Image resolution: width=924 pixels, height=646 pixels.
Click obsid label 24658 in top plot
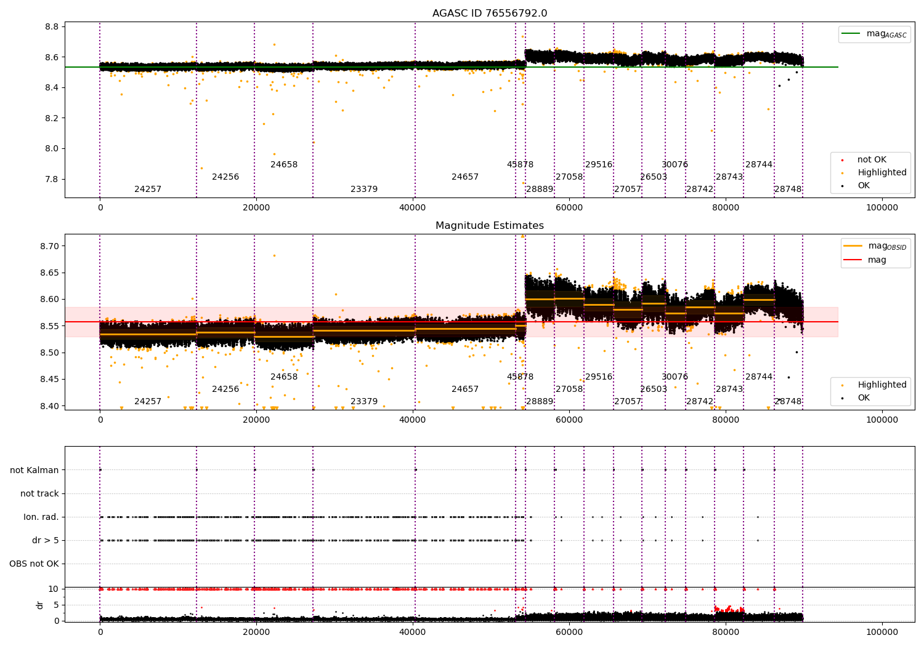[284, 164]
